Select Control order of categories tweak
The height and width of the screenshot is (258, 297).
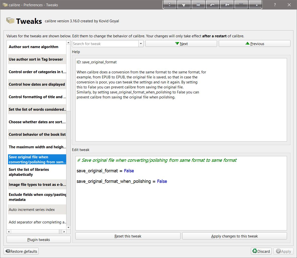tap(37, 72)
